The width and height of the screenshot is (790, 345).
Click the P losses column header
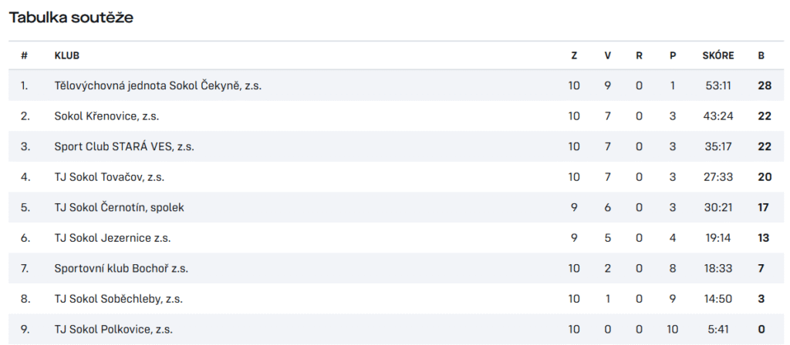pos(673,55)
